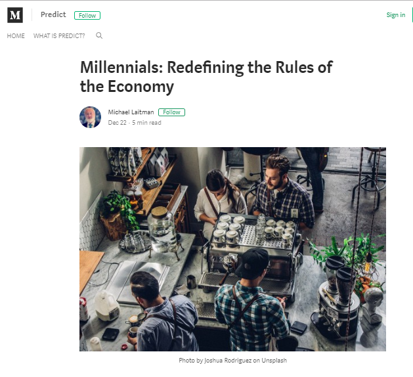Click Michael Laitman's profile avatar
Viewport: 413px width, 377px height.
[x=90, y=117]
